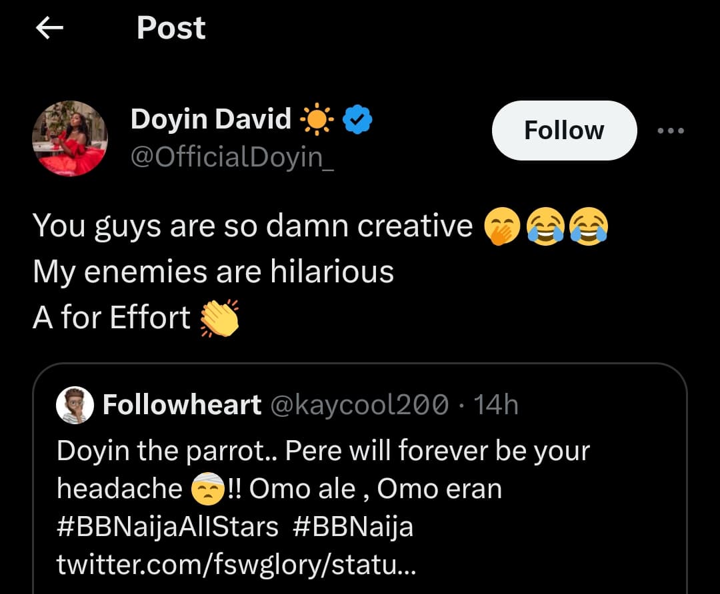Viewport: 720px width, 594px height.
Task: Open the Followheart display name
Action: pos(181,404)
